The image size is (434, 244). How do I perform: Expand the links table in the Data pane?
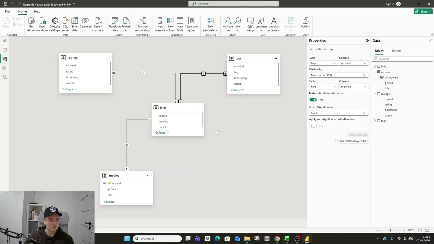point(375,66)
